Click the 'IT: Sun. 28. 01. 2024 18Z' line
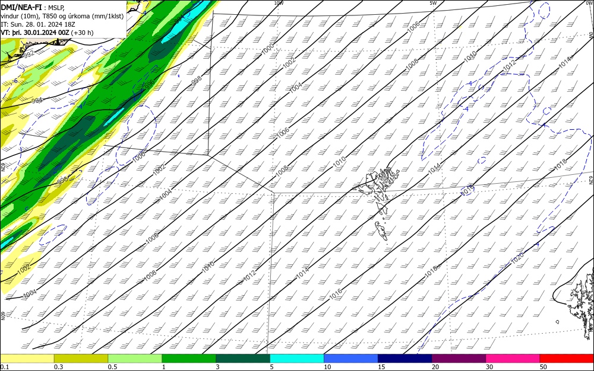Viewport: 594px width, 371px height. [x=38, y=24]
